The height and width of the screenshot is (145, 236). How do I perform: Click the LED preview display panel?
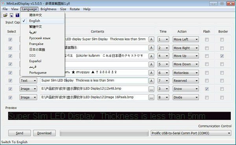pyautogui.click(x=119, y=116)
